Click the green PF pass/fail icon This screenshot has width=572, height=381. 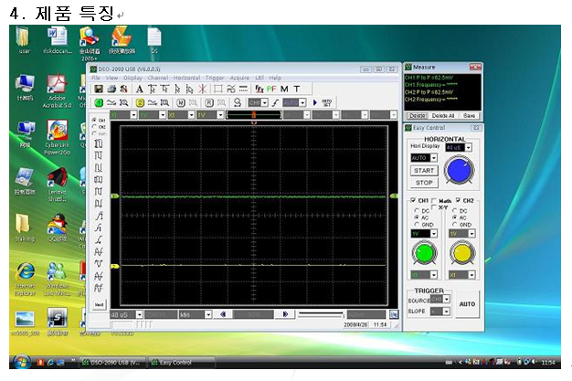point(271,89)
